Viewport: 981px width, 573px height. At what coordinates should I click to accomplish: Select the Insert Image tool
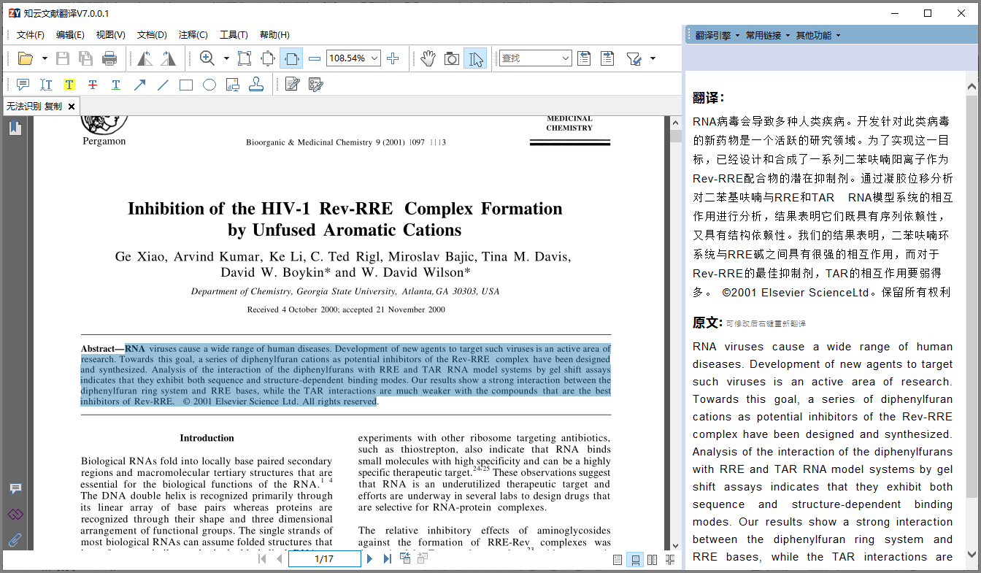(x=233, y=85)
